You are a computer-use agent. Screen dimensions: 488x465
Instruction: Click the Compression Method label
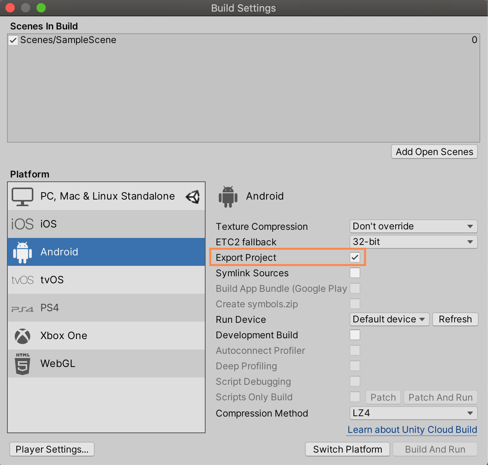[x=262, y=413]
